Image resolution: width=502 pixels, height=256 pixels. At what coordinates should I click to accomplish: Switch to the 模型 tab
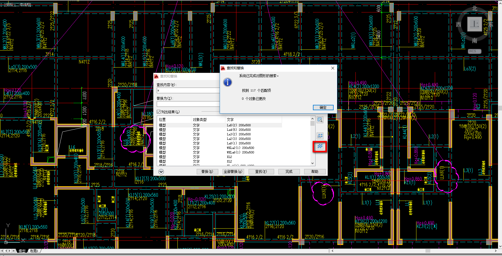pyautogui.click(x=22, y=251)
